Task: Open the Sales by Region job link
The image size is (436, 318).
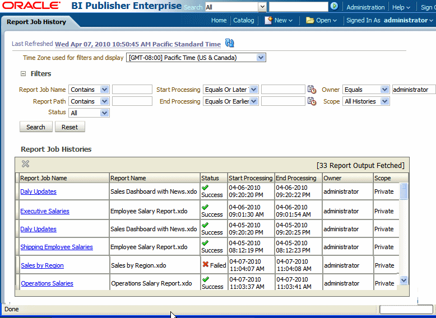Action: (x=42, y=265)
